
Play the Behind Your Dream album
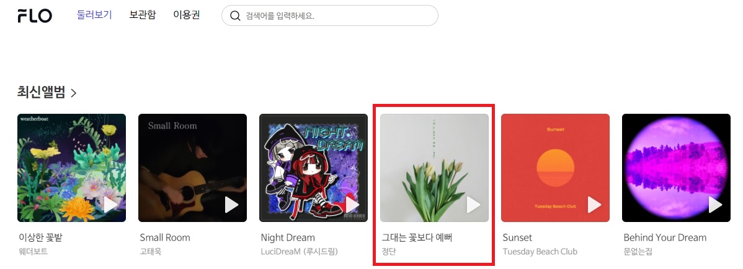click(715, 205)
